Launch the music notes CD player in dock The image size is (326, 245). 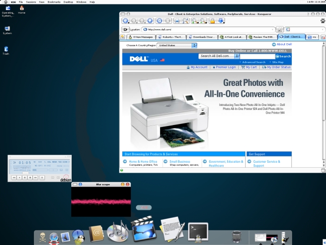pos(118,231)
